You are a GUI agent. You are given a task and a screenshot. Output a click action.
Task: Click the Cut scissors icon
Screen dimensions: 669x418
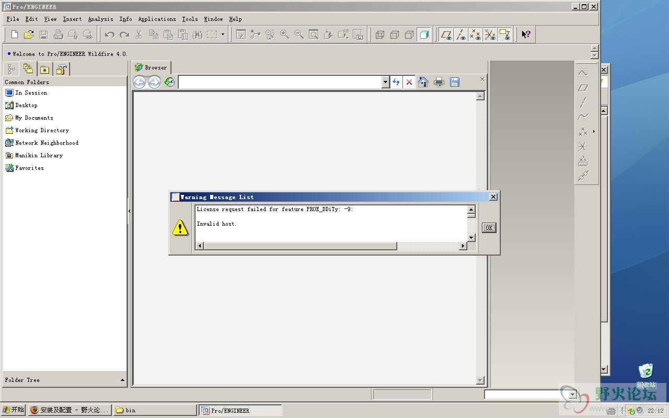[x=139, y=34]
